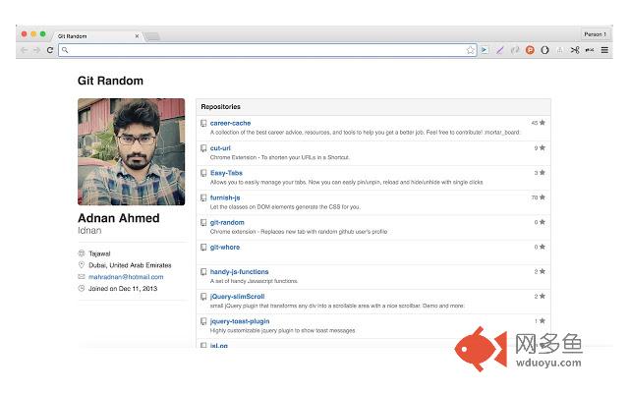Viewport: 629px width, 393px height.
Task: Click the browser back arrow
Action: (24, 50)
